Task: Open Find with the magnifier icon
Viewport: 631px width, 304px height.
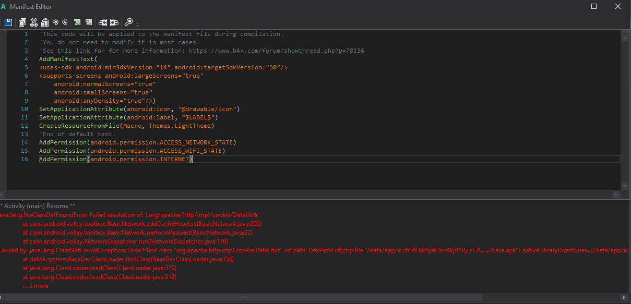Action: click(128, 22)
